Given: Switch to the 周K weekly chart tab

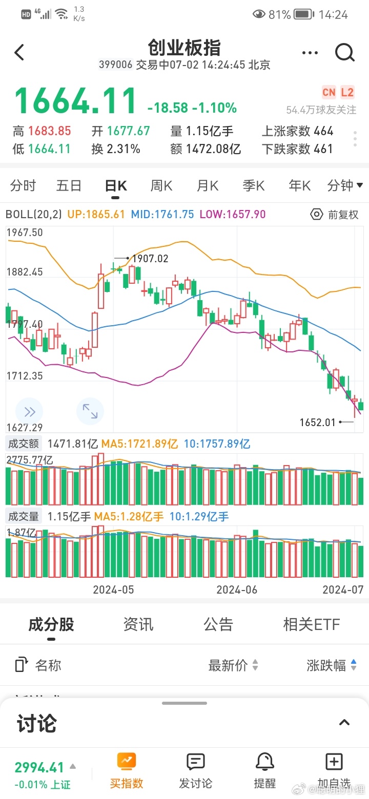Looking at the screenshot, I should (x=161, y=185).
